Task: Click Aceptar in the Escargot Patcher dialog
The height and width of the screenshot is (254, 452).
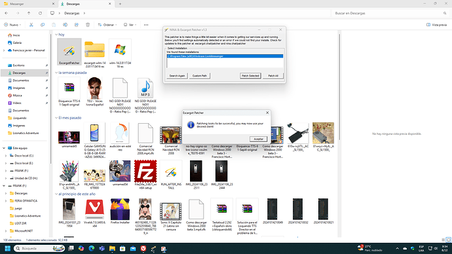Action: (258, 139)
